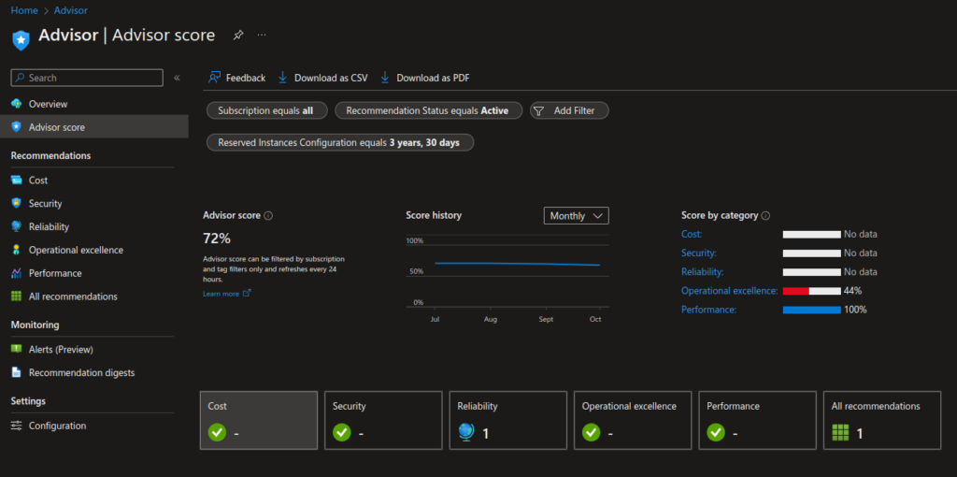Click the Performance icon in the sidebar
The image size is (957, 477).
point(17,273)
